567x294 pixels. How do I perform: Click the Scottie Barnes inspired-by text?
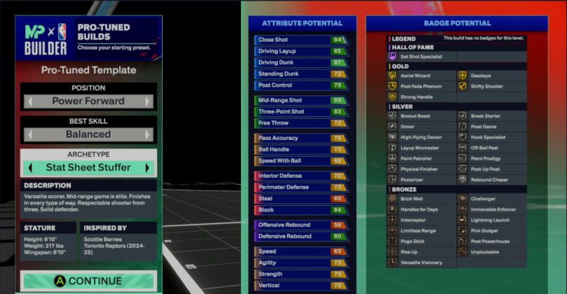tap(103, 239)
